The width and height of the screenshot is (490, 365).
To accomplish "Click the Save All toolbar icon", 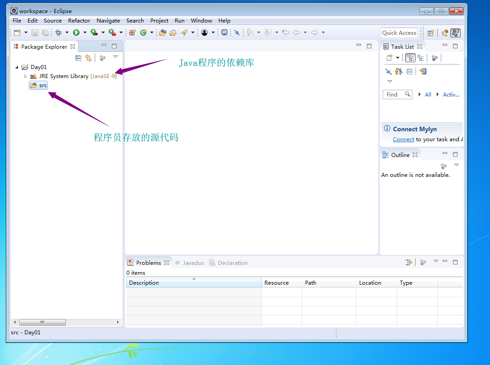I will (45, 32).
